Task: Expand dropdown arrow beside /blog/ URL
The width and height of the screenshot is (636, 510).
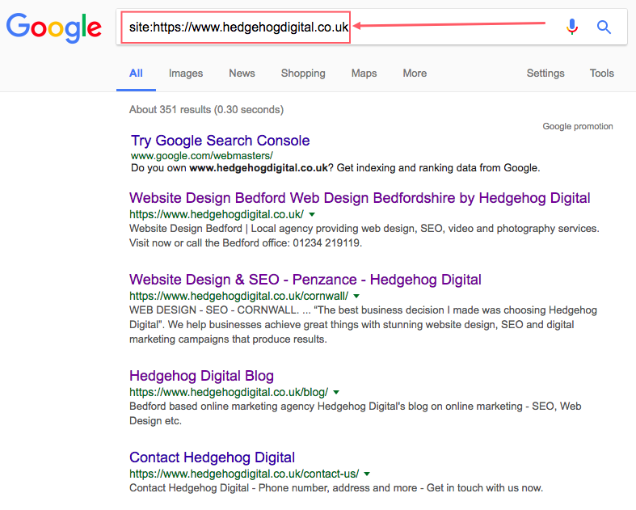Action: 336,392
